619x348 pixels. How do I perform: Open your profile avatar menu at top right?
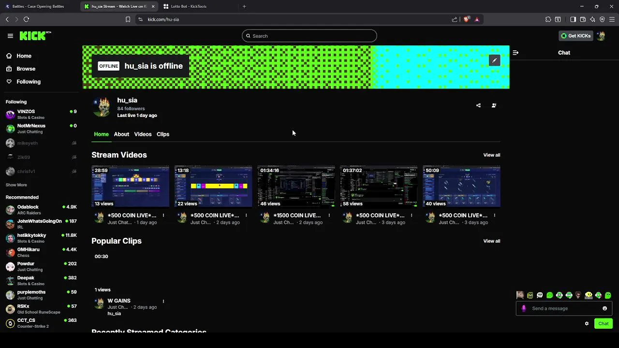click(x=601, y=36)
